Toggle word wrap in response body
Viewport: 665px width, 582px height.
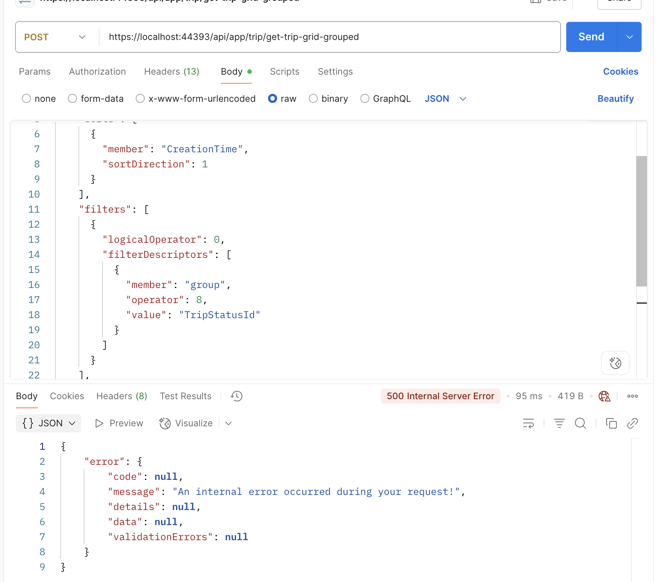coord(528,423)
